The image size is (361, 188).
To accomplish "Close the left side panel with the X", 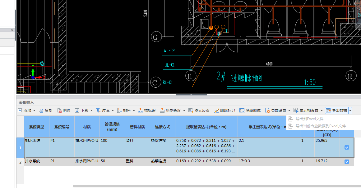I will point(12,30).
